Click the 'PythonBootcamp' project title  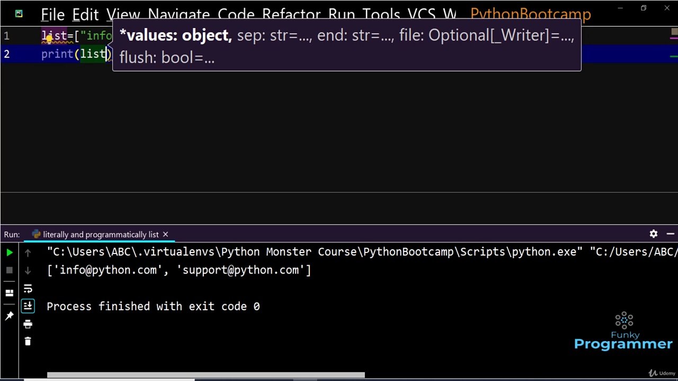[530, 15]
